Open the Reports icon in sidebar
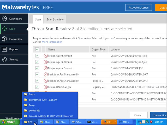 click(x=4, y=49)
